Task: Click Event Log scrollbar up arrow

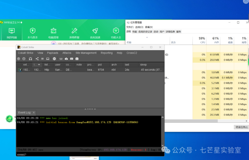Action: coord(162,117)
